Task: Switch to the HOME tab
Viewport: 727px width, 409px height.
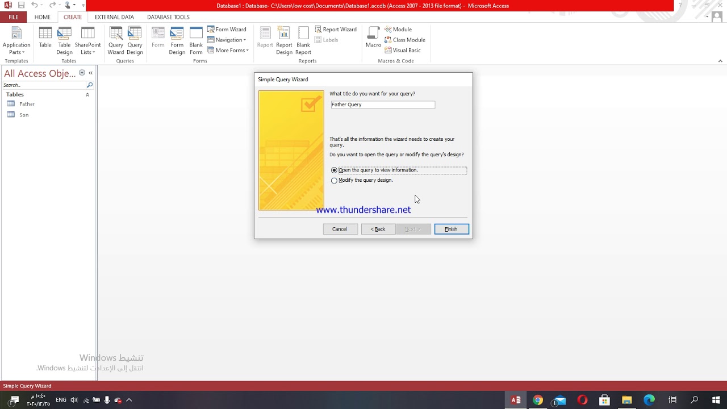Action: pyautogui.click(x=42, y=17)
